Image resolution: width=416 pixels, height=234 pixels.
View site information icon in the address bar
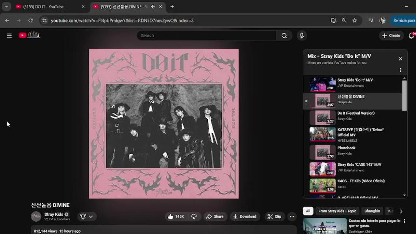coord(45,20)
